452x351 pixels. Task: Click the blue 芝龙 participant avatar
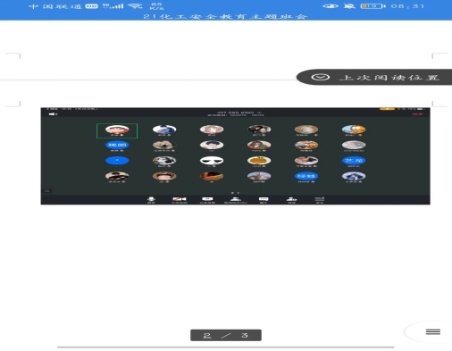(354, 161)
